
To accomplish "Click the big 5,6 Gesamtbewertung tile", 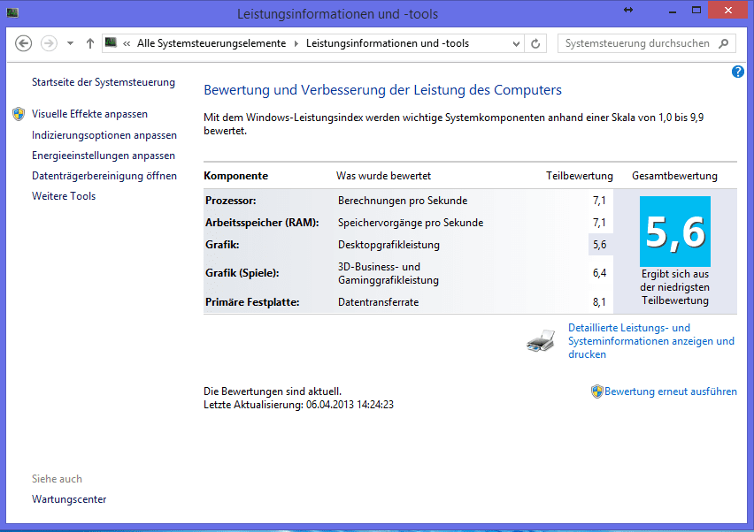I will (x=674, y=232).
